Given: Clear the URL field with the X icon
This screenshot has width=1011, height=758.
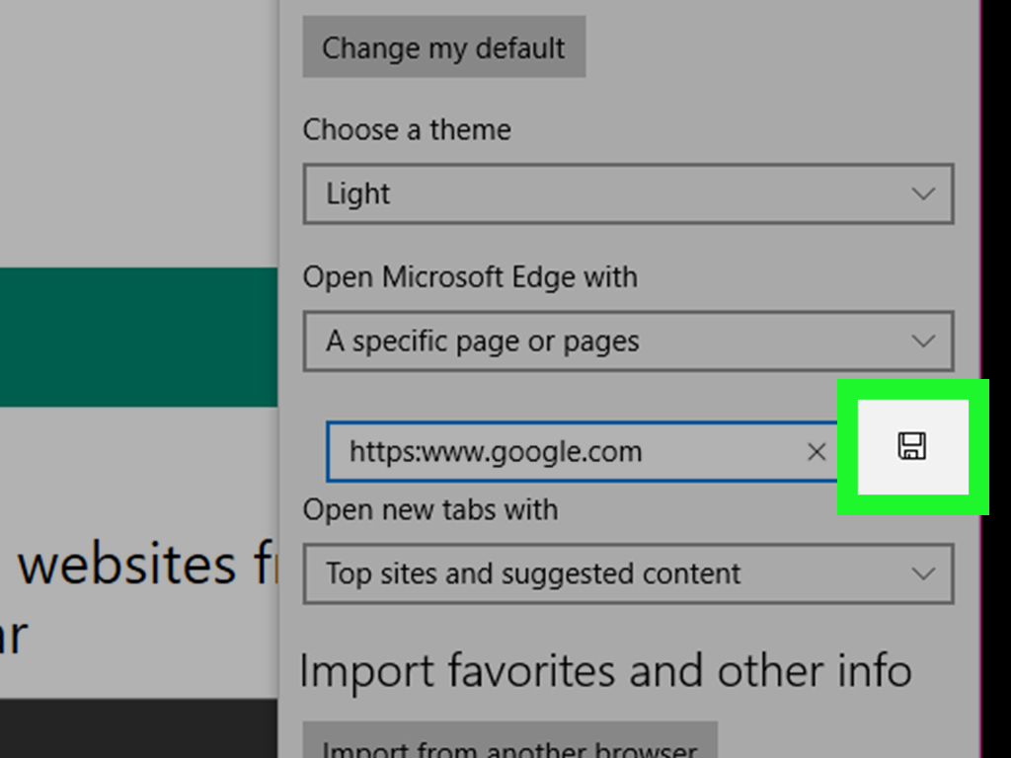Looking at the screenshot, I should coord(817,452).
